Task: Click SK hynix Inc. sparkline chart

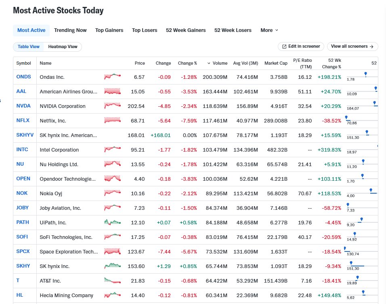Action: 113,266
